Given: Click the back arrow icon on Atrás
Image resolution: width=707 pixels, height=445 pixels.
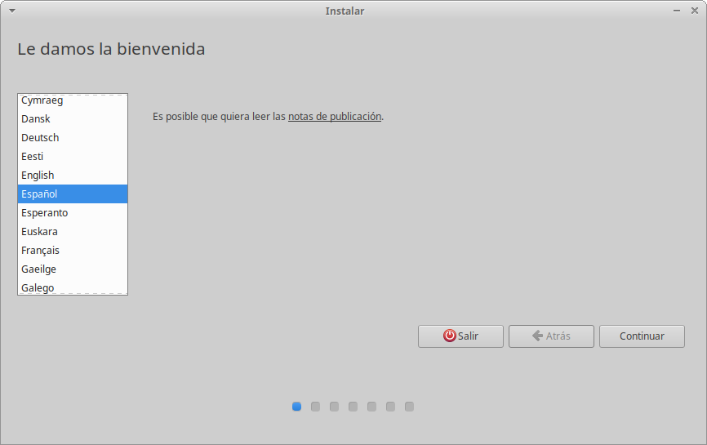Looking at the screenshot, I should tap(537, 336).
